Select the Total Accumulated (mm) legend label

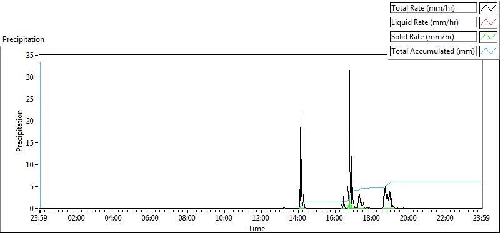coord(433,51)
